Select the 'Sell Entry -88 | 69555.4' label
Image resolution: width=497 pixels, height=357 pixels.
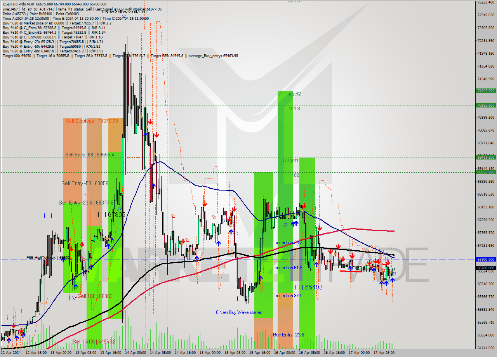click(90, 154)
